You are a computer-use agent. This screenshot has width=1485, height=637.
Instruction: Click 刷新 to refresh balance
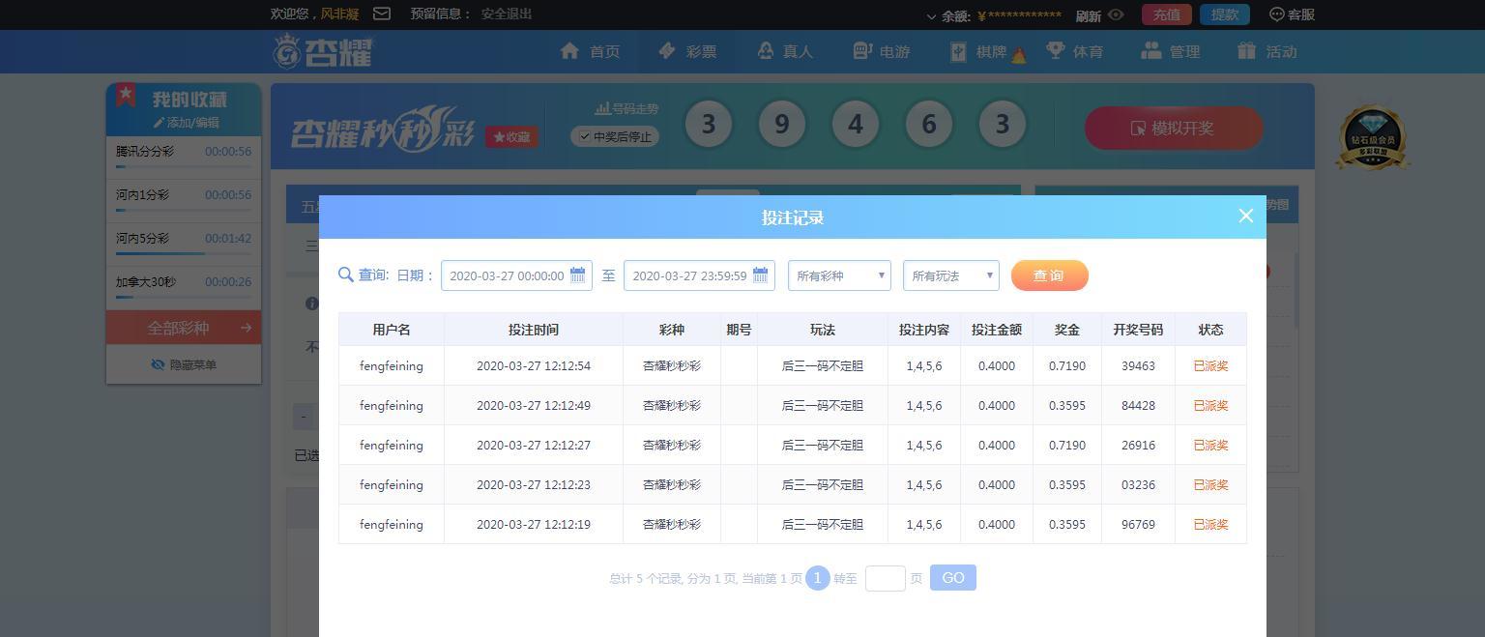[1088, 15]
